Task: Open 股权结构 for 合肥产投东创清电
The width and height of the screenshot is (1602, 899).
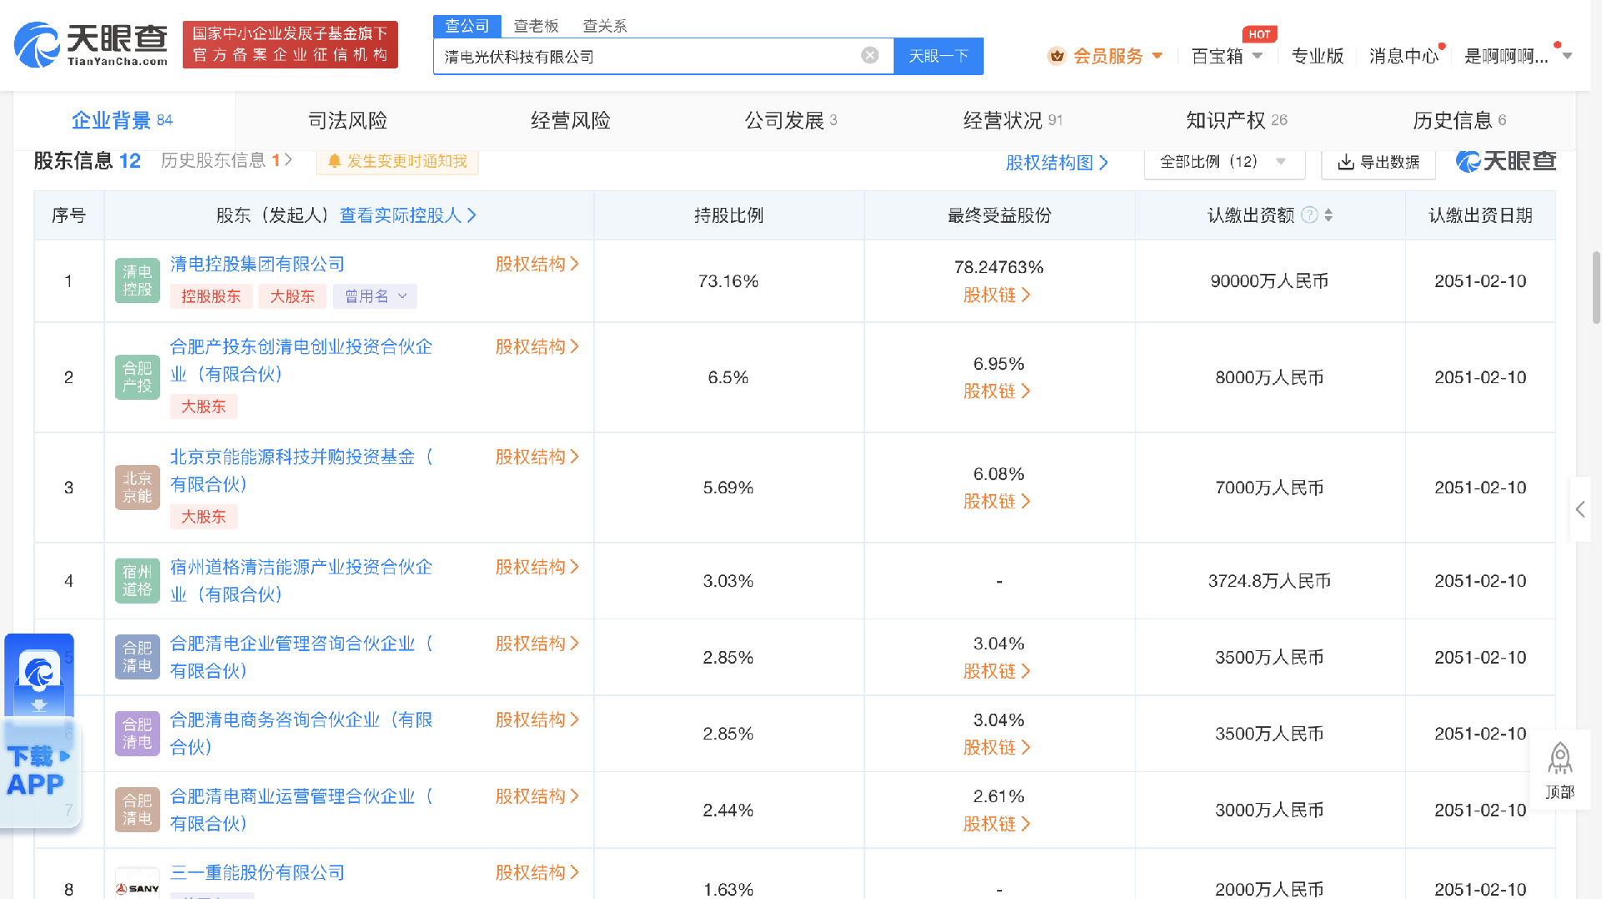Action: (537, 346)
